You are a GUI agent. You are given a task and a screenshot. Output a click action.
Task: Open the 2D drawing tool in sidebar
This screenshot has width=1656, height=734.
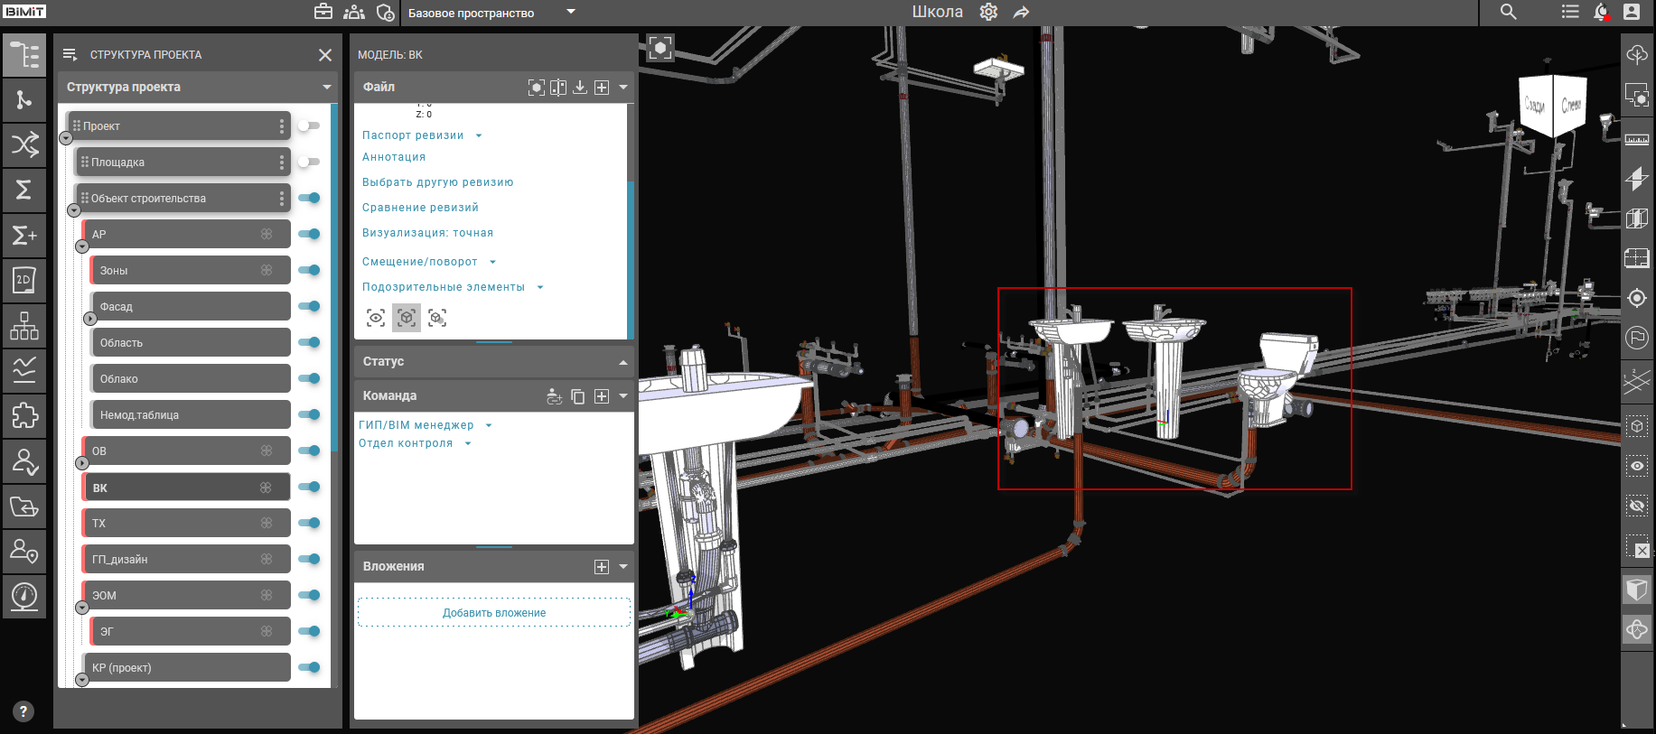[x=23, y=280]
